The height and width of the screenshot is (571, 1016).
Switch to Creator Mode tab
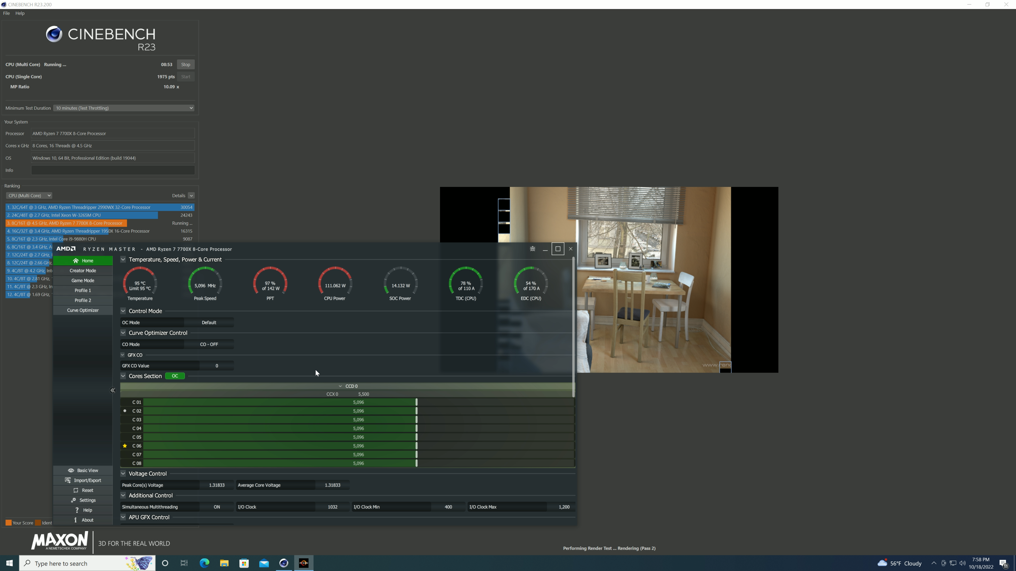pyautogui.click(x=83, y=271)
